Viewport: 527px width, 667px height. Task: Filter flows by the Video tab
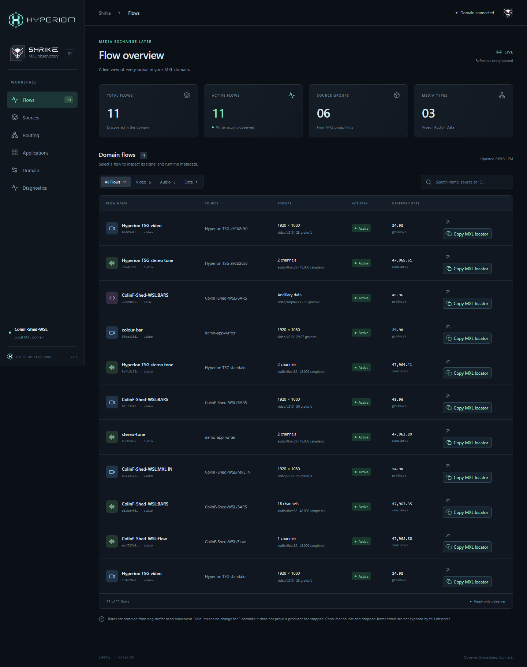(x=143, y=182)
